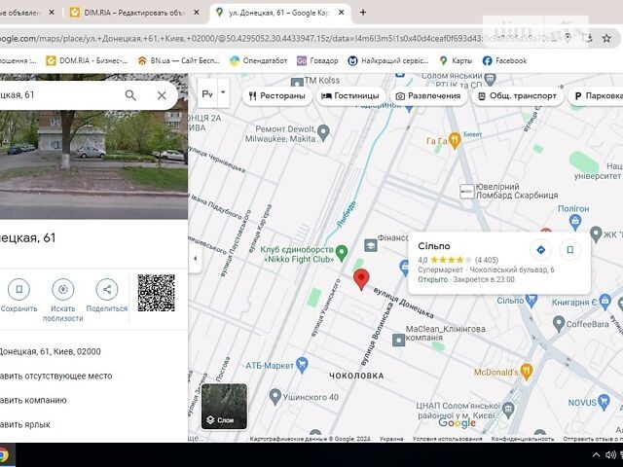Click the Search nearby icon
The image size is (623, 467).
tap(62, 289)
